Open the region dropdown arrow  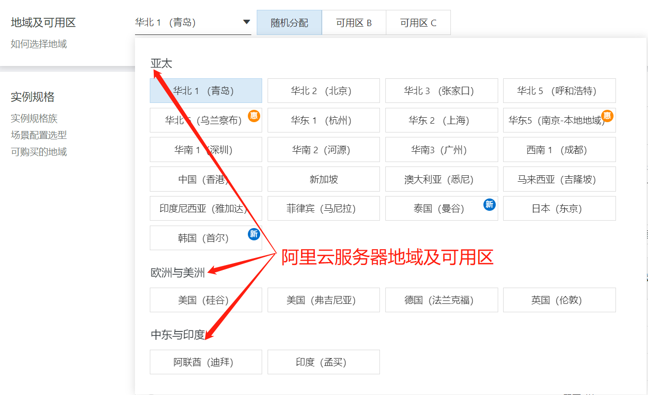click(x=246, y=22)
